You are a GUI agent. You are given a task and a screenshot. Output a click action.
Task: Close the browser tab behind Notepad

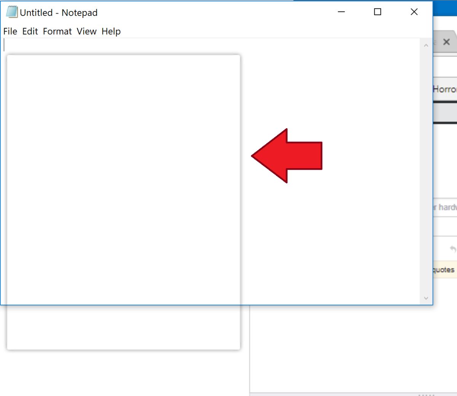[x=447, y=42]
